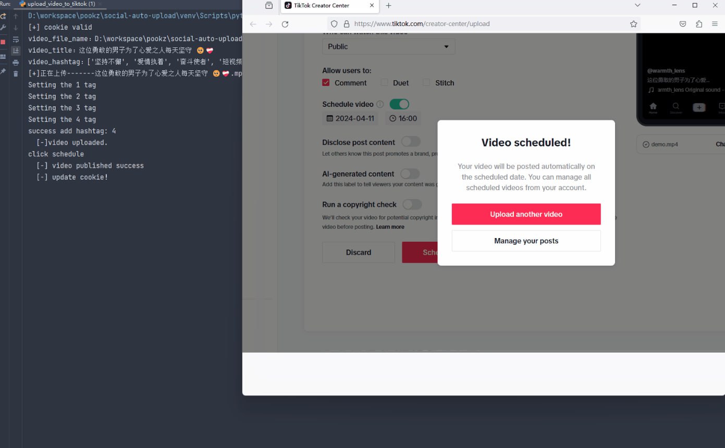Turn off the Schedule video toggle
Image resolution: width=725 pixels, height=448 pixels.
399,104
